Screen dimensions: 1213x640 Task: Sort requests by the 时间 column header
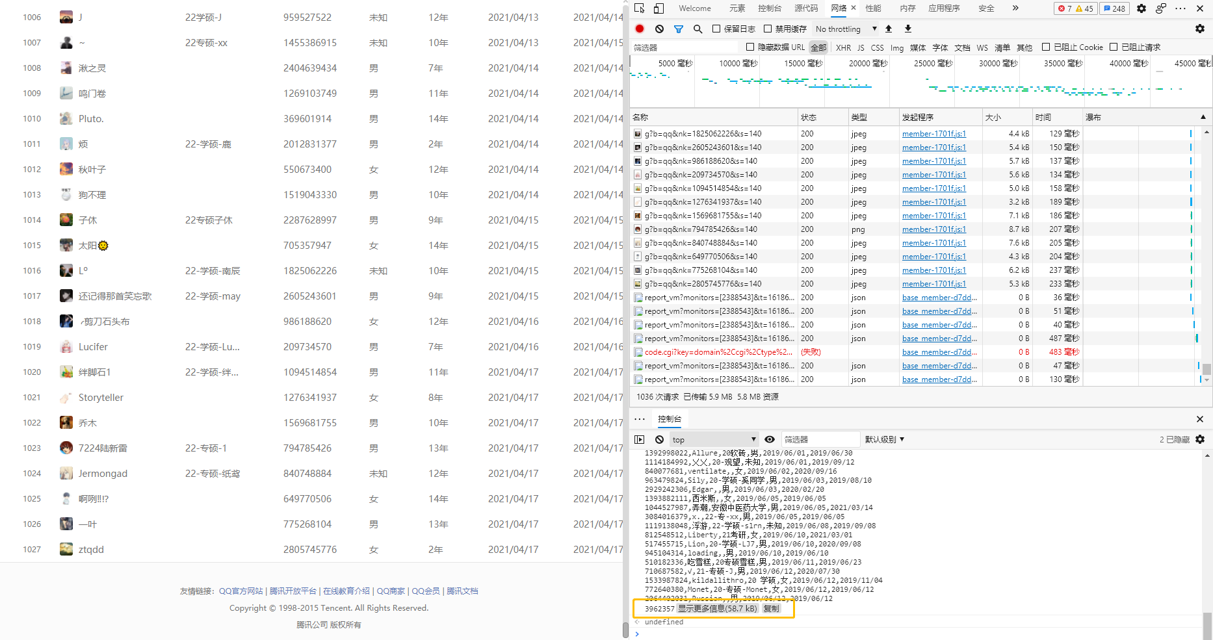click(1058, 117)
